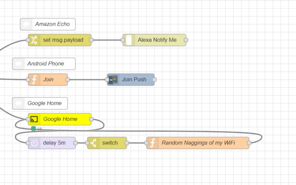Image resolution: width=296 pixels, height=185 pixels.
Task: Click the output port of Random Naggings node
Action: pos(249,143)
